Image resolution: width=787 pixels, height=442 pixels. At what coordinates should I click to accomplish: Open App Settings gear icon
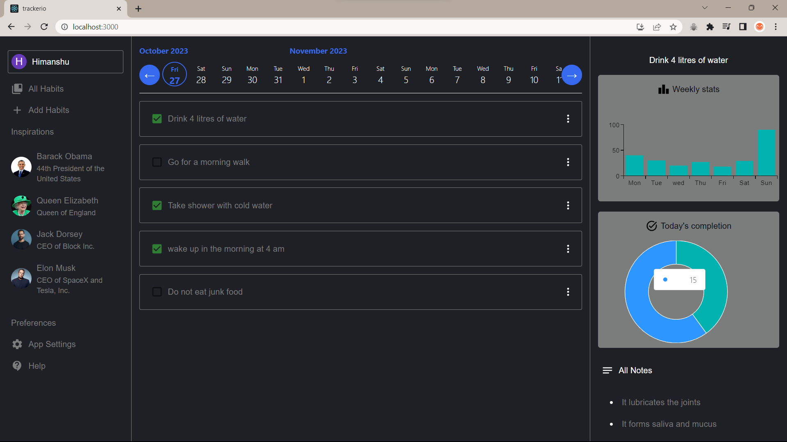click(17, 344)
